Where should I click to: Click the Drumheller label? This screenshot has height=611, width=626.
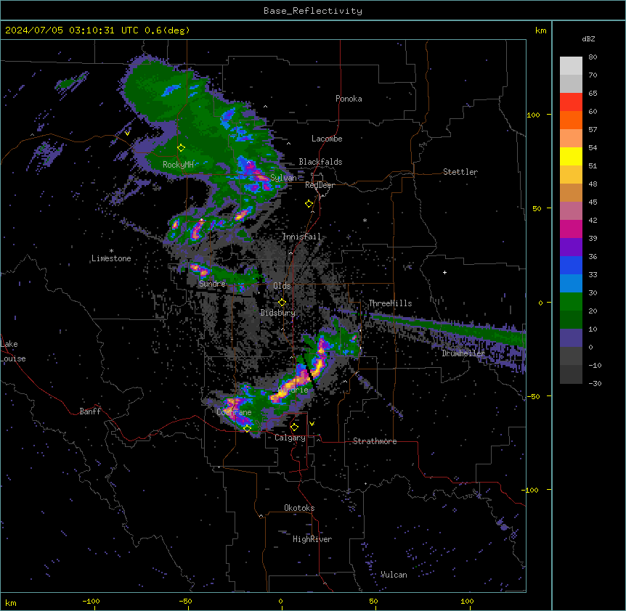click(x=463, y=353)
